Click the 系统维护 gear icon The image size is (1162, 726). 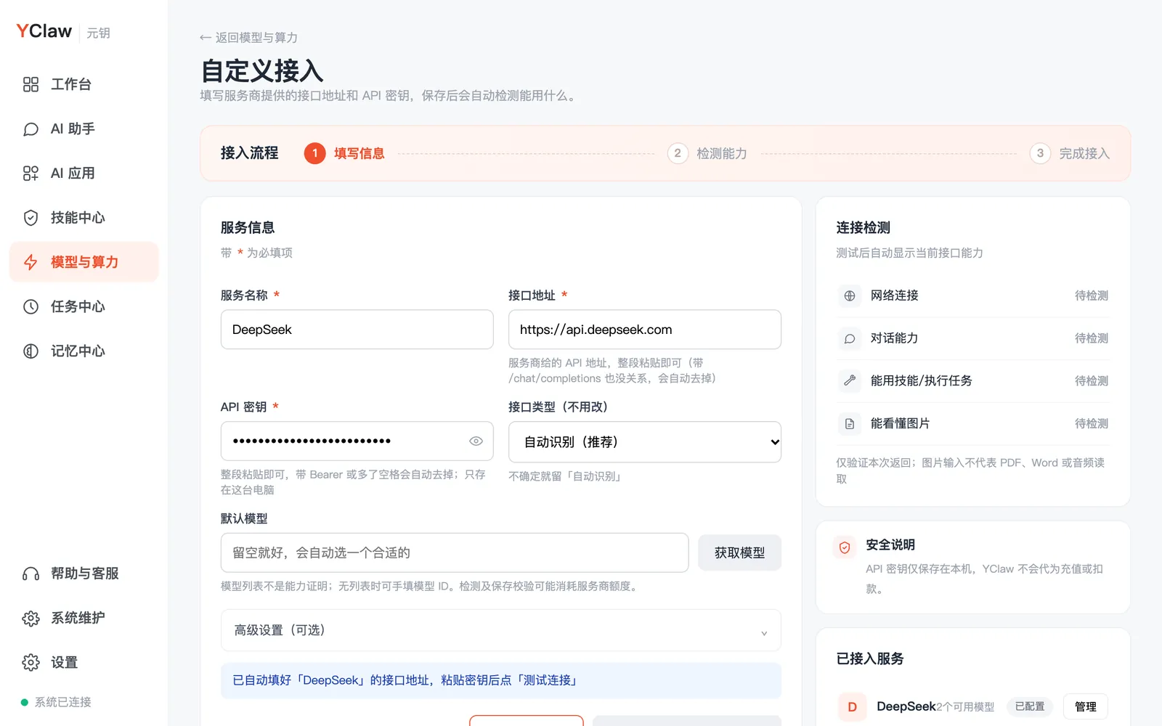coord(31,618)
